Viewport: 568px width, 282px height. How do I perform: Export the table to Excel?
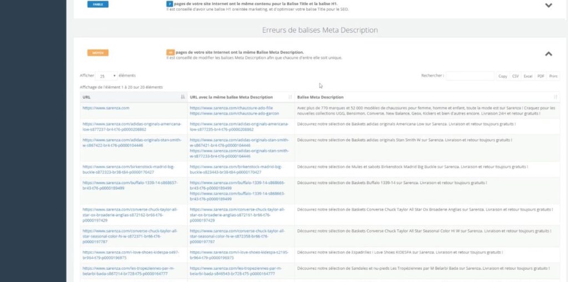tap(528, 76)
